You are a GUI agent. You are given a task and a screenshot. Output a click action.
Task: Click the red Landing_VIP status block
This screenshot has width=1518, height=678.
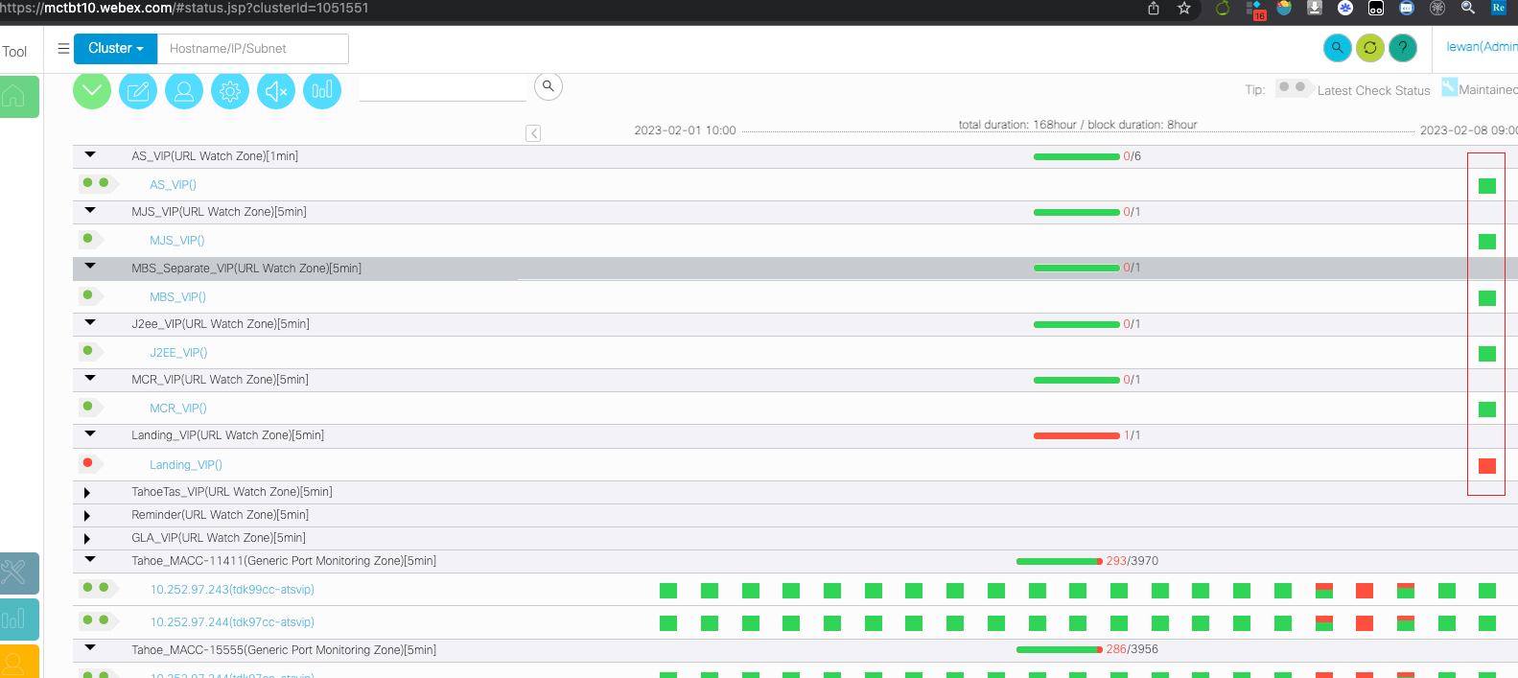[1487, 466]
